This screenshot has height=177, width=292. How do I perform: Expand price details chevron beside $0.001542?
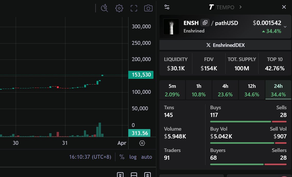click(285, 27)
